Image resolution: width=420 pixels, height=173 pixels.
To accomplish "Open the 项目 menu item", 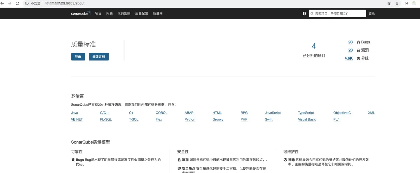I will (98, 13).
